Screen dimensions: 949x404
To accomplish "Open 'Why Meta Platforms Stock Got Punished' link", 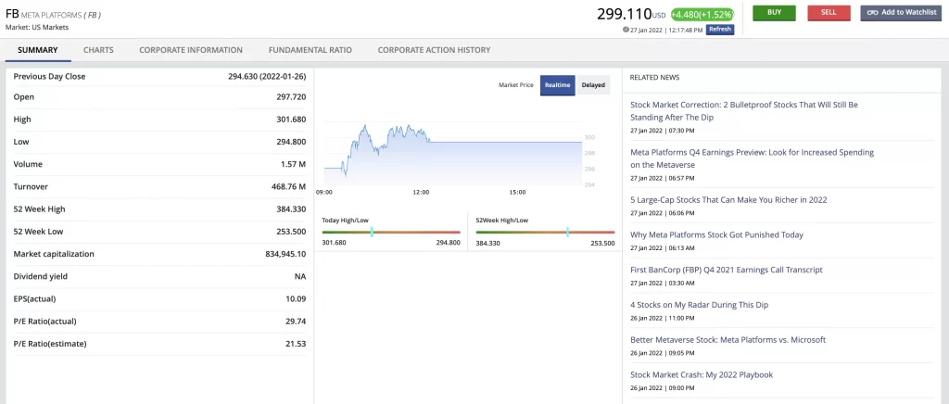I will pyautogui.click(x=716, y=234).
